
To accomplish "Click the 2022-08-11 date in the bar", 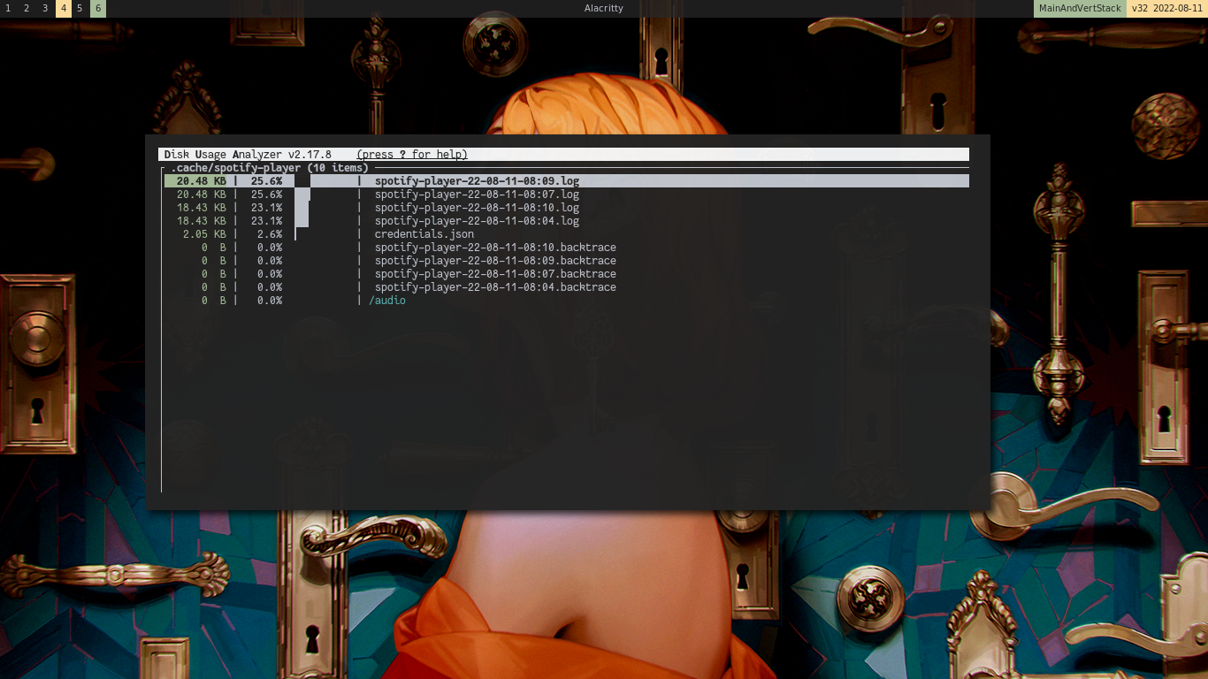I will [x=1178, y=9].
